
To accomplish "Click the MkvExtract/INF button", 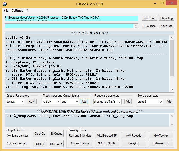I will coord(107,136).
